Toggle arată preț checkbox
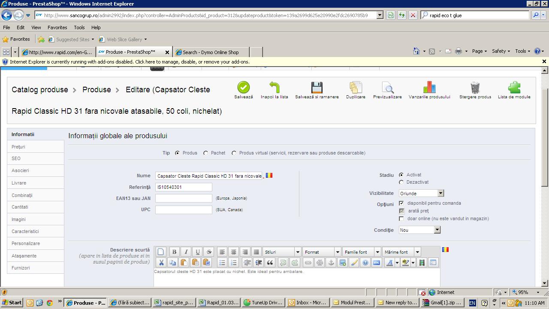The image size is (549, 309). 401,211
